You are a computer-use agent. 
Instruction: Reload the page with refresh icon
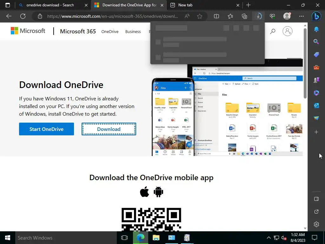(23, 16)
